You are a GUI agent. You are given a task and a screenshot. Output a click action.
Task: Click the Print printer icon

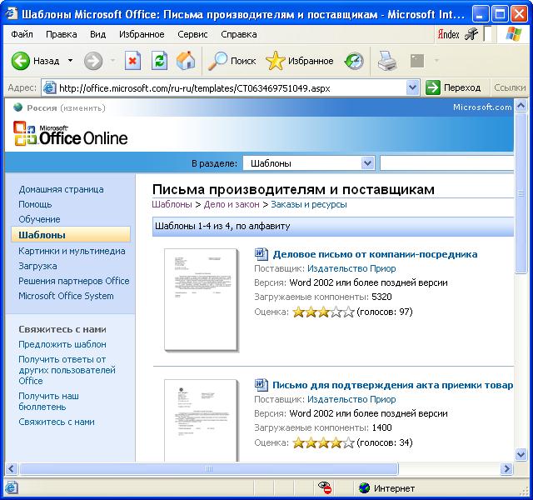(x=387, y=61)
